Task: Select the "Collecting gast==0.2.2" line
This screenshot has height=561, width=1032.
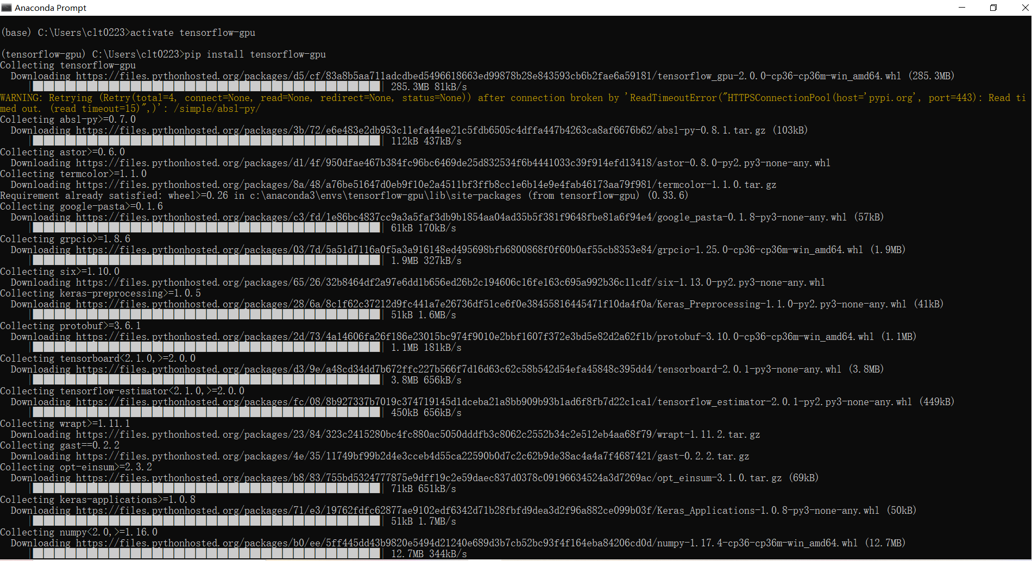Action: (x=60, y=445)
